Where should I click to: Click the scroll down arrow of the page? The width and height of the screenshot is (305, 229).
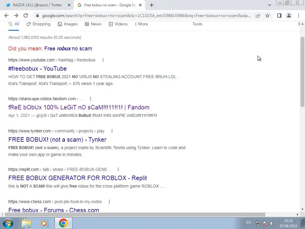[x=302, y=209]
